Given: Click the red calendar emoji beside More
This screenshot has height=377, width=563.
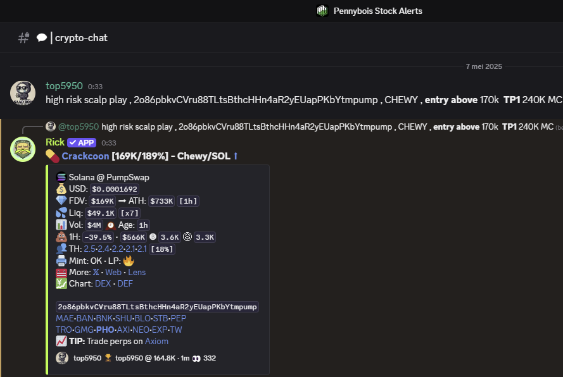Looking at the screenshot, I should tap(61, 272).
